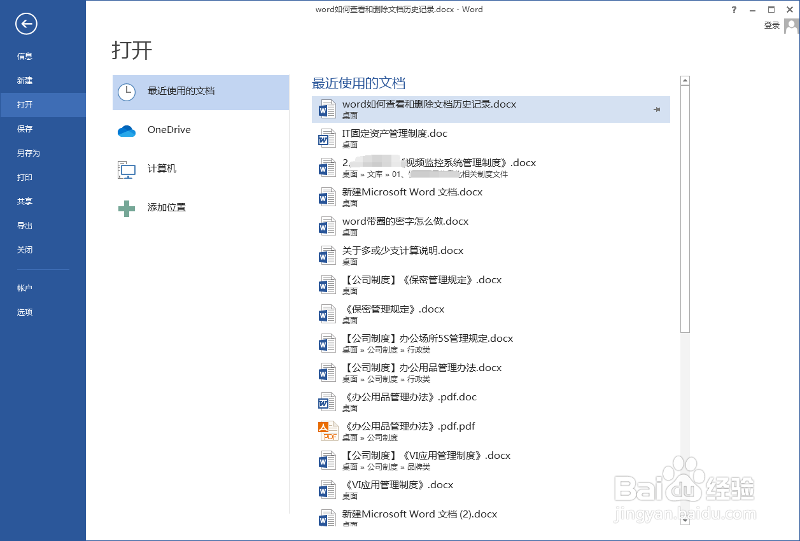Switch to the 新建 (New) tab

(x=25, y=80)
